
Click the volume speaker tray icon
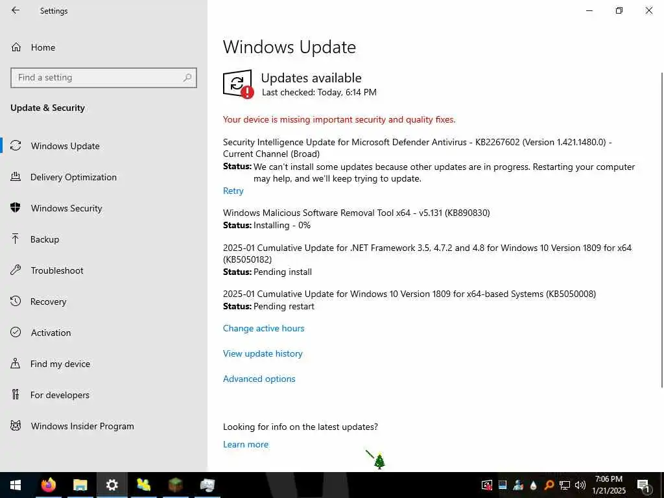[580, 485]
